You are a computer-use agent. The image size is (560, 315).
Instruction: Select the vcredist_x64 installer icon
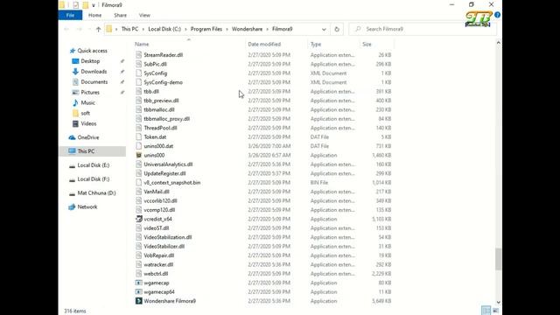point(138,219)
